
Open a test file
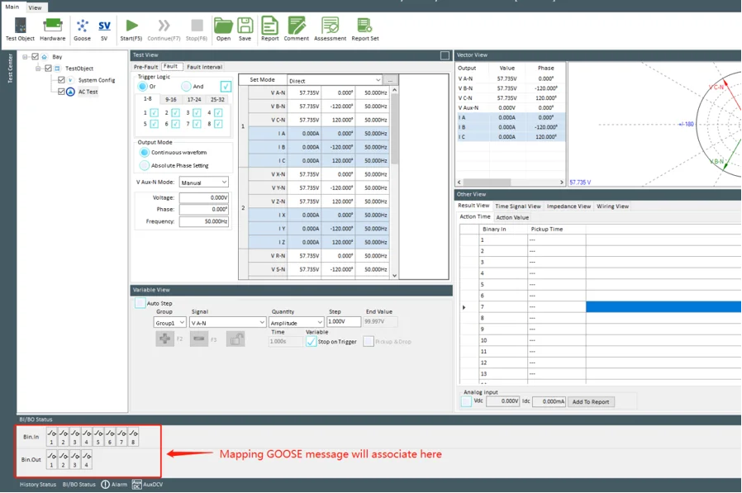pos(223,30)
